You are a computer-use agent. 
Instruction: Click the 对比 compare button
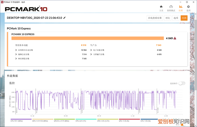[167, 18]
